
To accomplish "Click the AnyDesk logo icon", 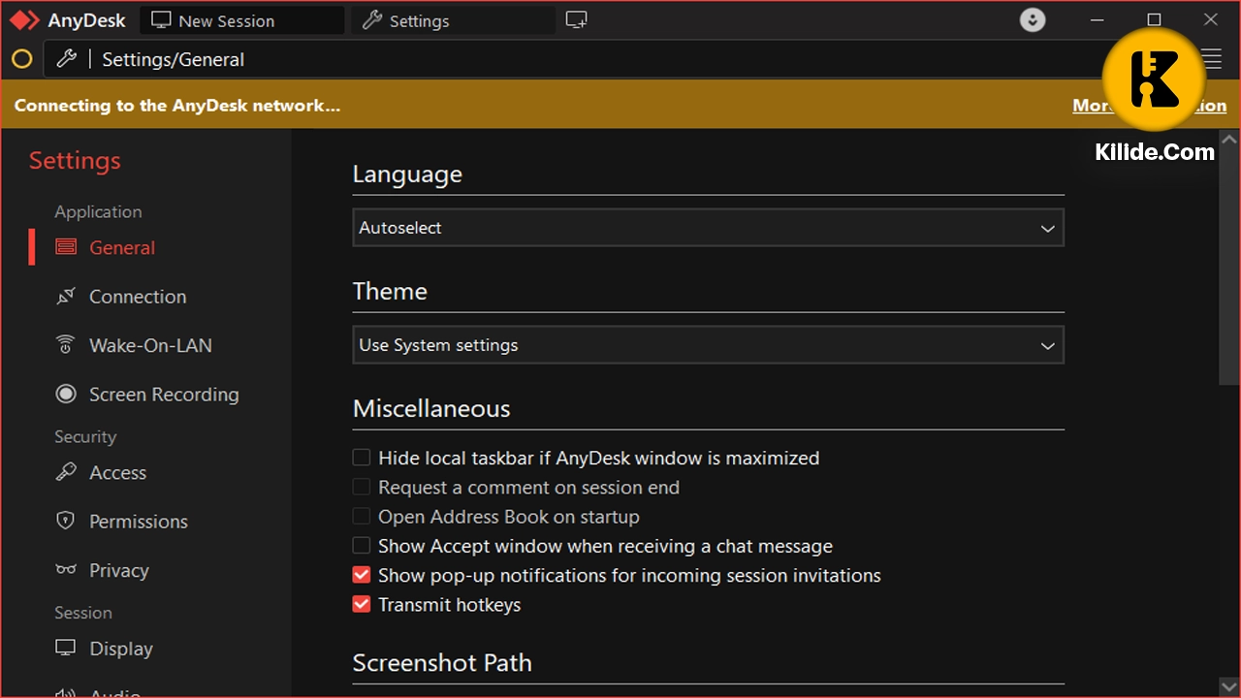I will (24, 20).
